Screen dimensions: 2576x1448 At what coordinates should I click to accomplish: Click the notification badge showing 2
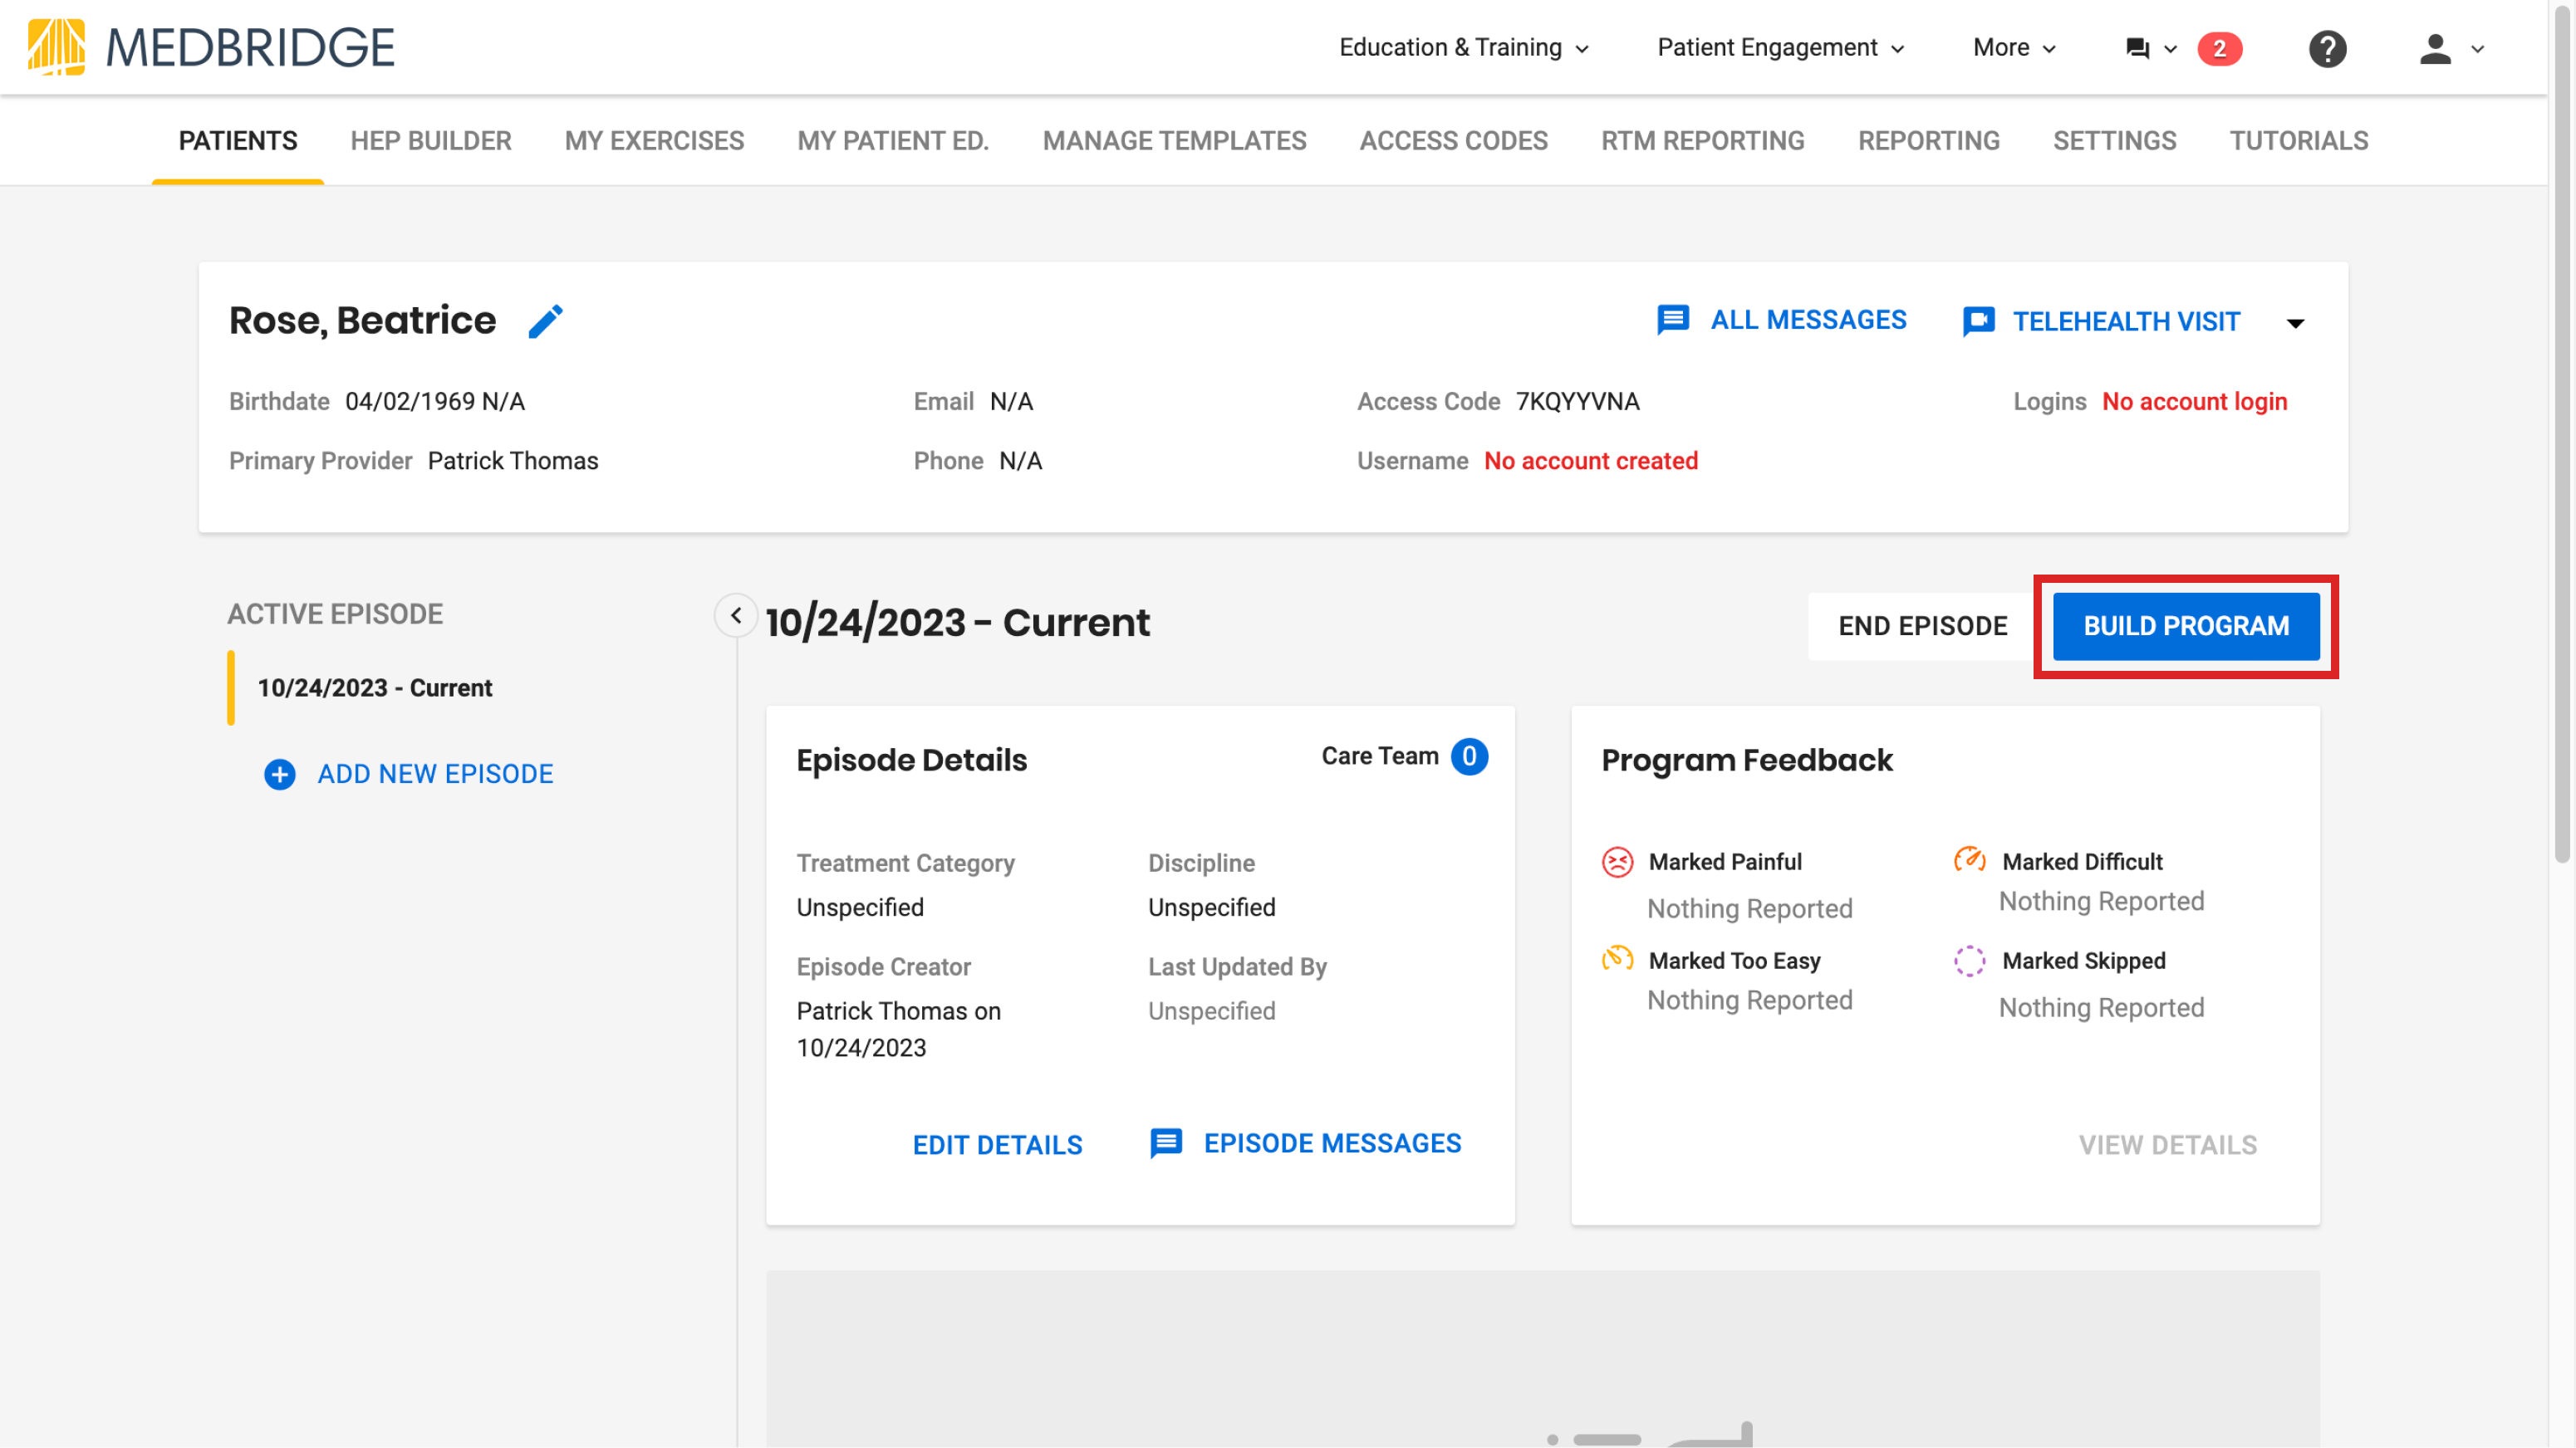click(x=2220, y=48)
